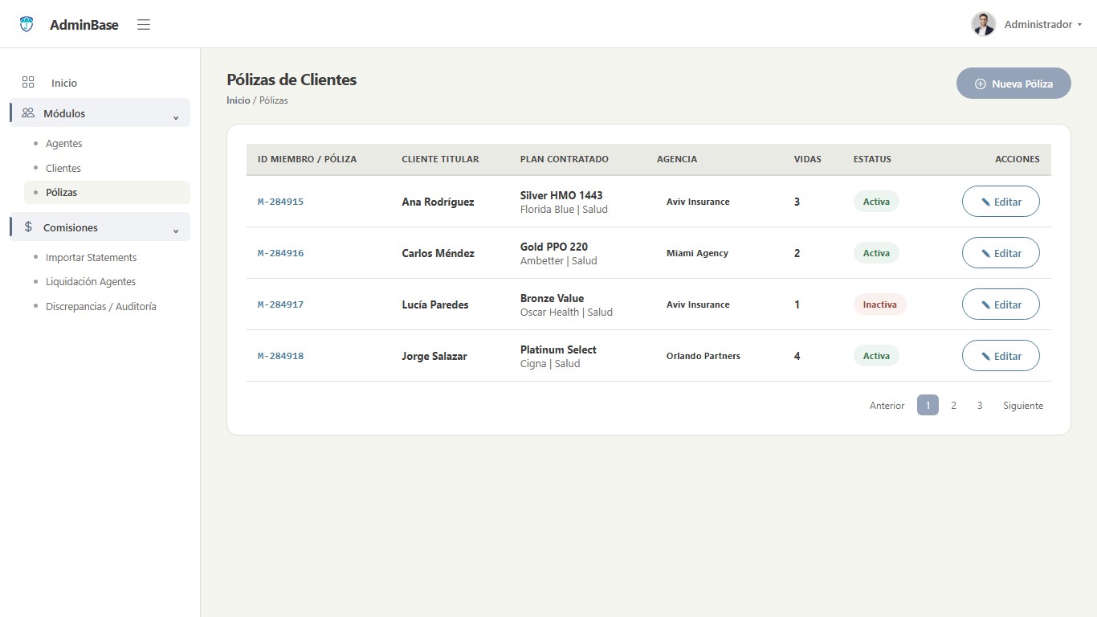Click the AdminBase brand name
The height and width of the screenshot is (617, 1097).
click(x=84, y=25)
